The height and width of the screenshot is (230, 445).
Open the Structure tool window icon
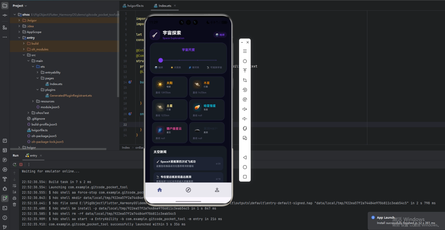point(5,28)
